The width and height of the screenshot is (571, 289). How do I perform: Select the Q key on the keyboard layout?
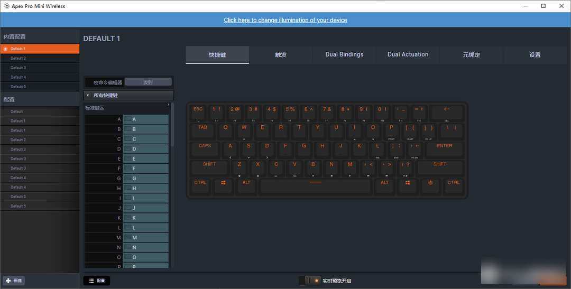(x=226, y=131)
